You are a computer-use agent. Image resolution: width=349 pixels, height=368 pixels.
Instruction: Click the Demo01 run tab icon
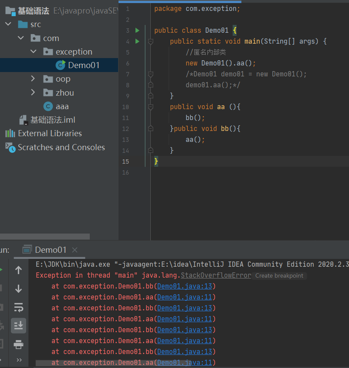pos(27,250)
